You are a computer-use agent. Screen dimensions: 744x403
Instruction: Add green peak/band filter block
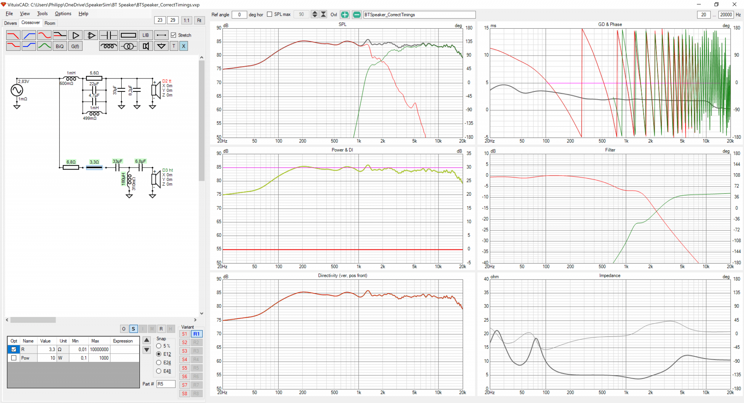pos(44,46)
